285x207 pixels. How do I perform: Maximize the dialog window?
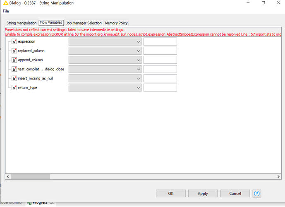click(263, 3)
